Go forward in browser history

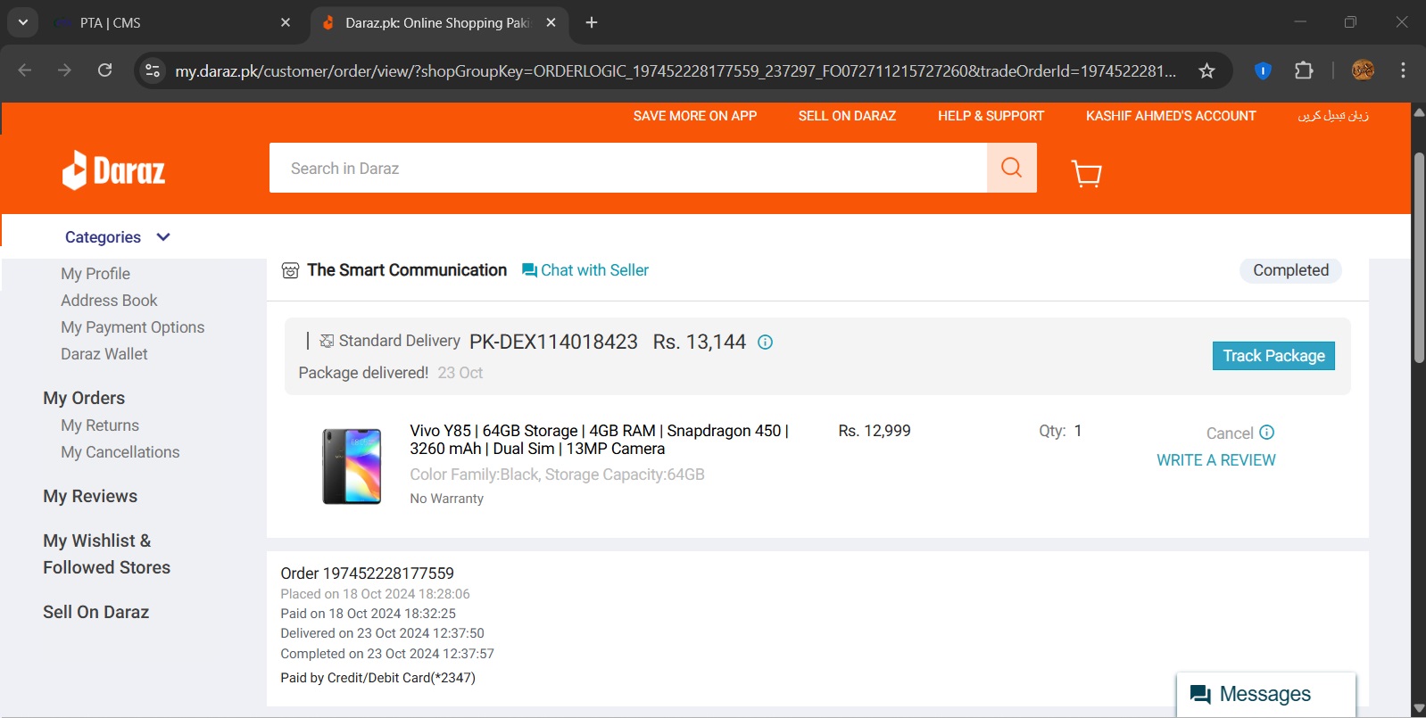pos(64,70)
